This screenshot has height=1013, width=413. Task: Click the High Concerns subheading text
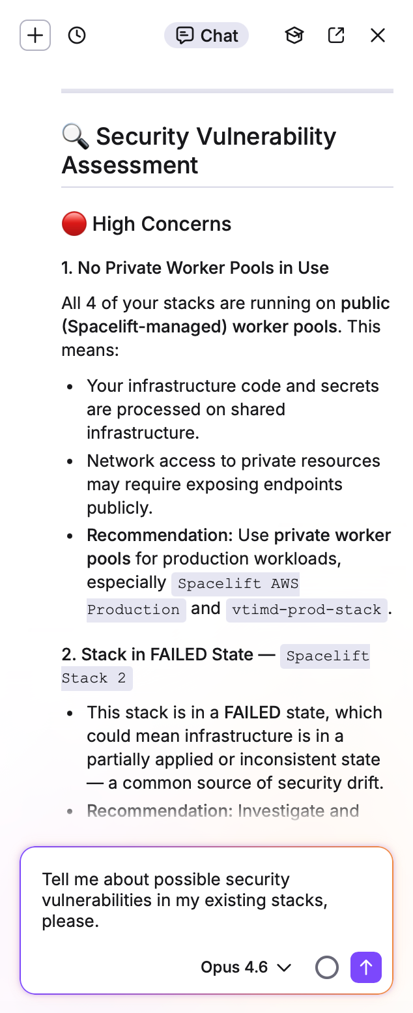162,224
